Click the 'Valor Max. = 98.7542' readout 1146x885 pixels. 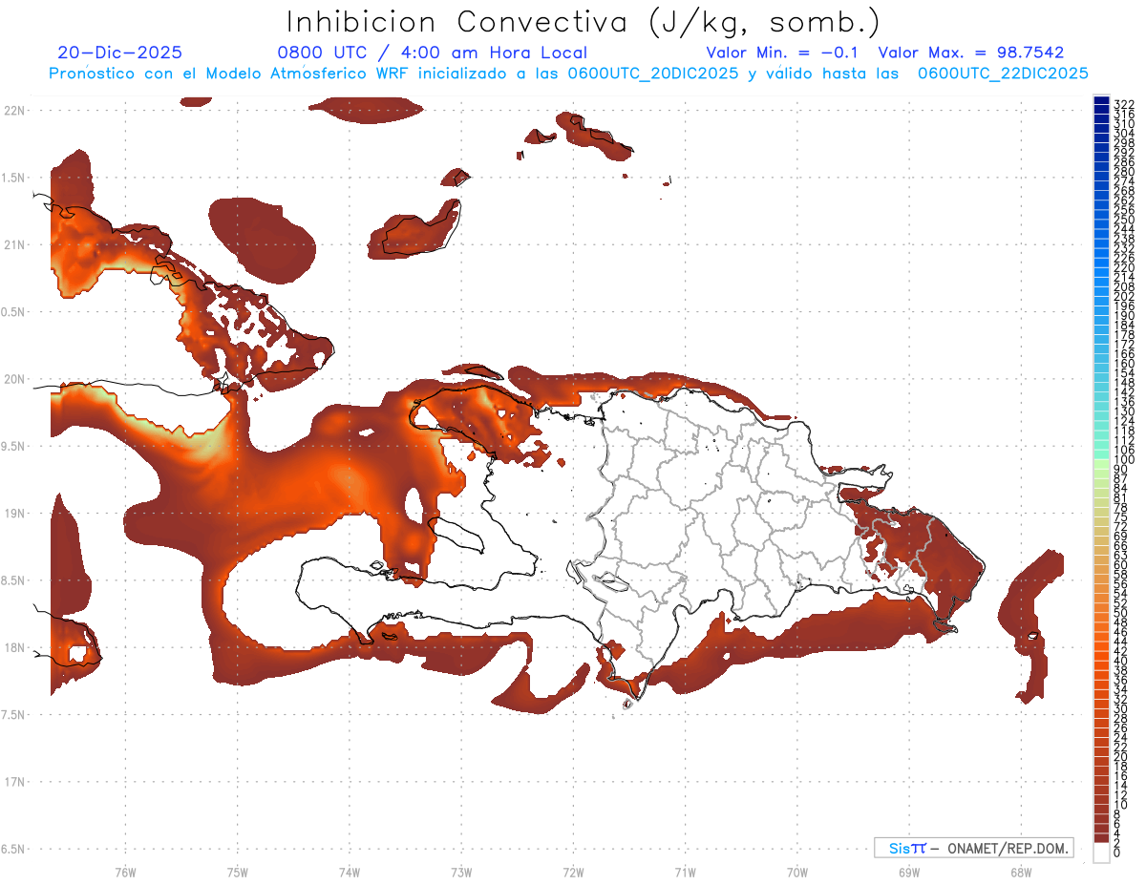[x=971, y=53]
